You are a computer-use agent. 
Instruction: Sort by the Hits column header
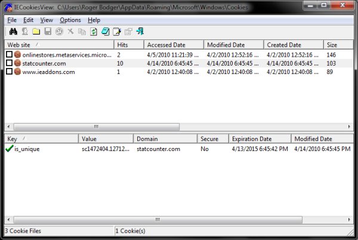[x=129, y=45]
